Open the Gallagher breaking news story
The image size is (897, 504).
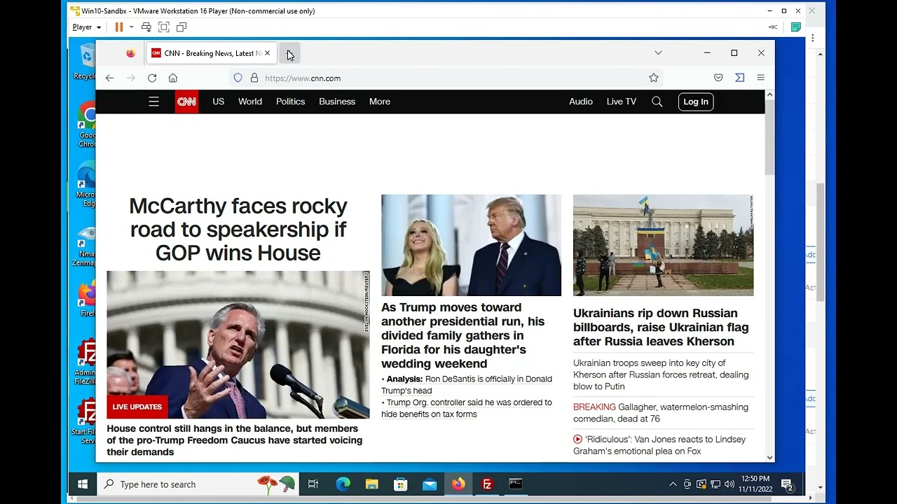(x=661, y=413)
